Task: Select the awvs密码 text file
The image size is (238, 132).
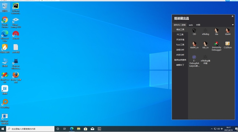Action: [x=16, y=48]
